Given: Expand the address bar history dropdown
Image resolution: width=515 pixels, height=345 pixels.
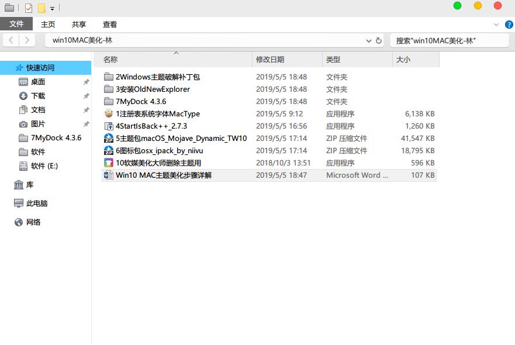Looking at the screenshot, I should point(368,41).
